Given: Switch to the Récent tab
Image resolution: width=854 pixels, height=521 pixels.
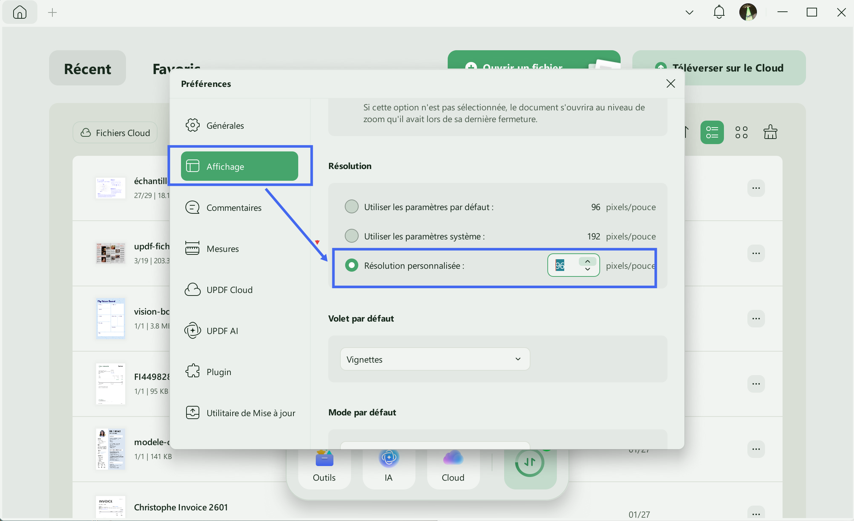Looking at the screenshot, I should pyautogui.click(x=88, y=68).
